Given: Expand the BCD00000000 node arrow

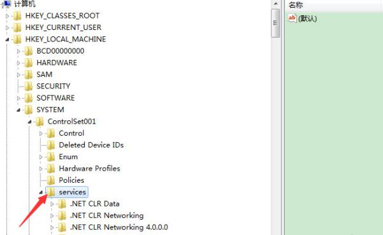Looking at the screenshot, I should tap(19, 51).
